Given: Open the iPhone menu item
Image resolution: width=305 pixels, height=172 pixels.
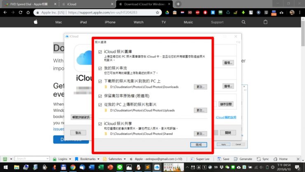Looking at the screenshot, I should pyautogui.click(x=110, y=22).
